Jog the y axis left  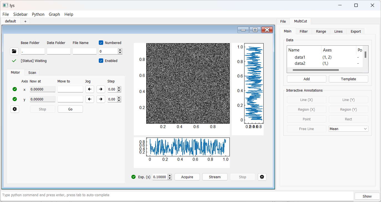coord(90,99)
